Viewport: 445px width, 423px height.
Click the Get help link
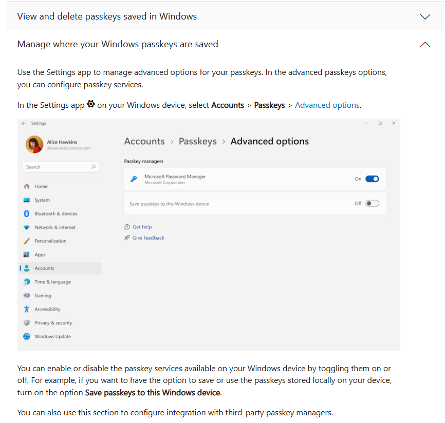click(142, 227)
